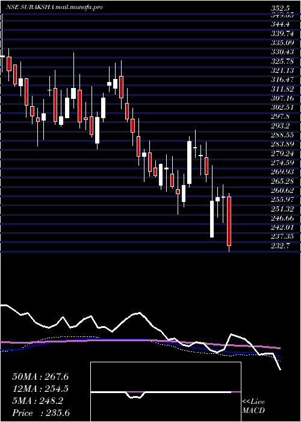Click the 232.7 price axis label
Viewport: 301px width, 422px height.
pyautogui.click(x=281, y=247)
